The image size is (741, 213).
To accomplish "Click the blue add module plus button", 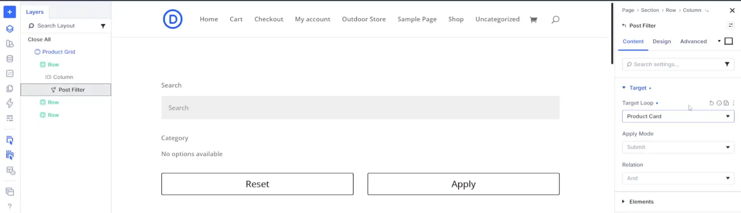I will tap(10, 12).
